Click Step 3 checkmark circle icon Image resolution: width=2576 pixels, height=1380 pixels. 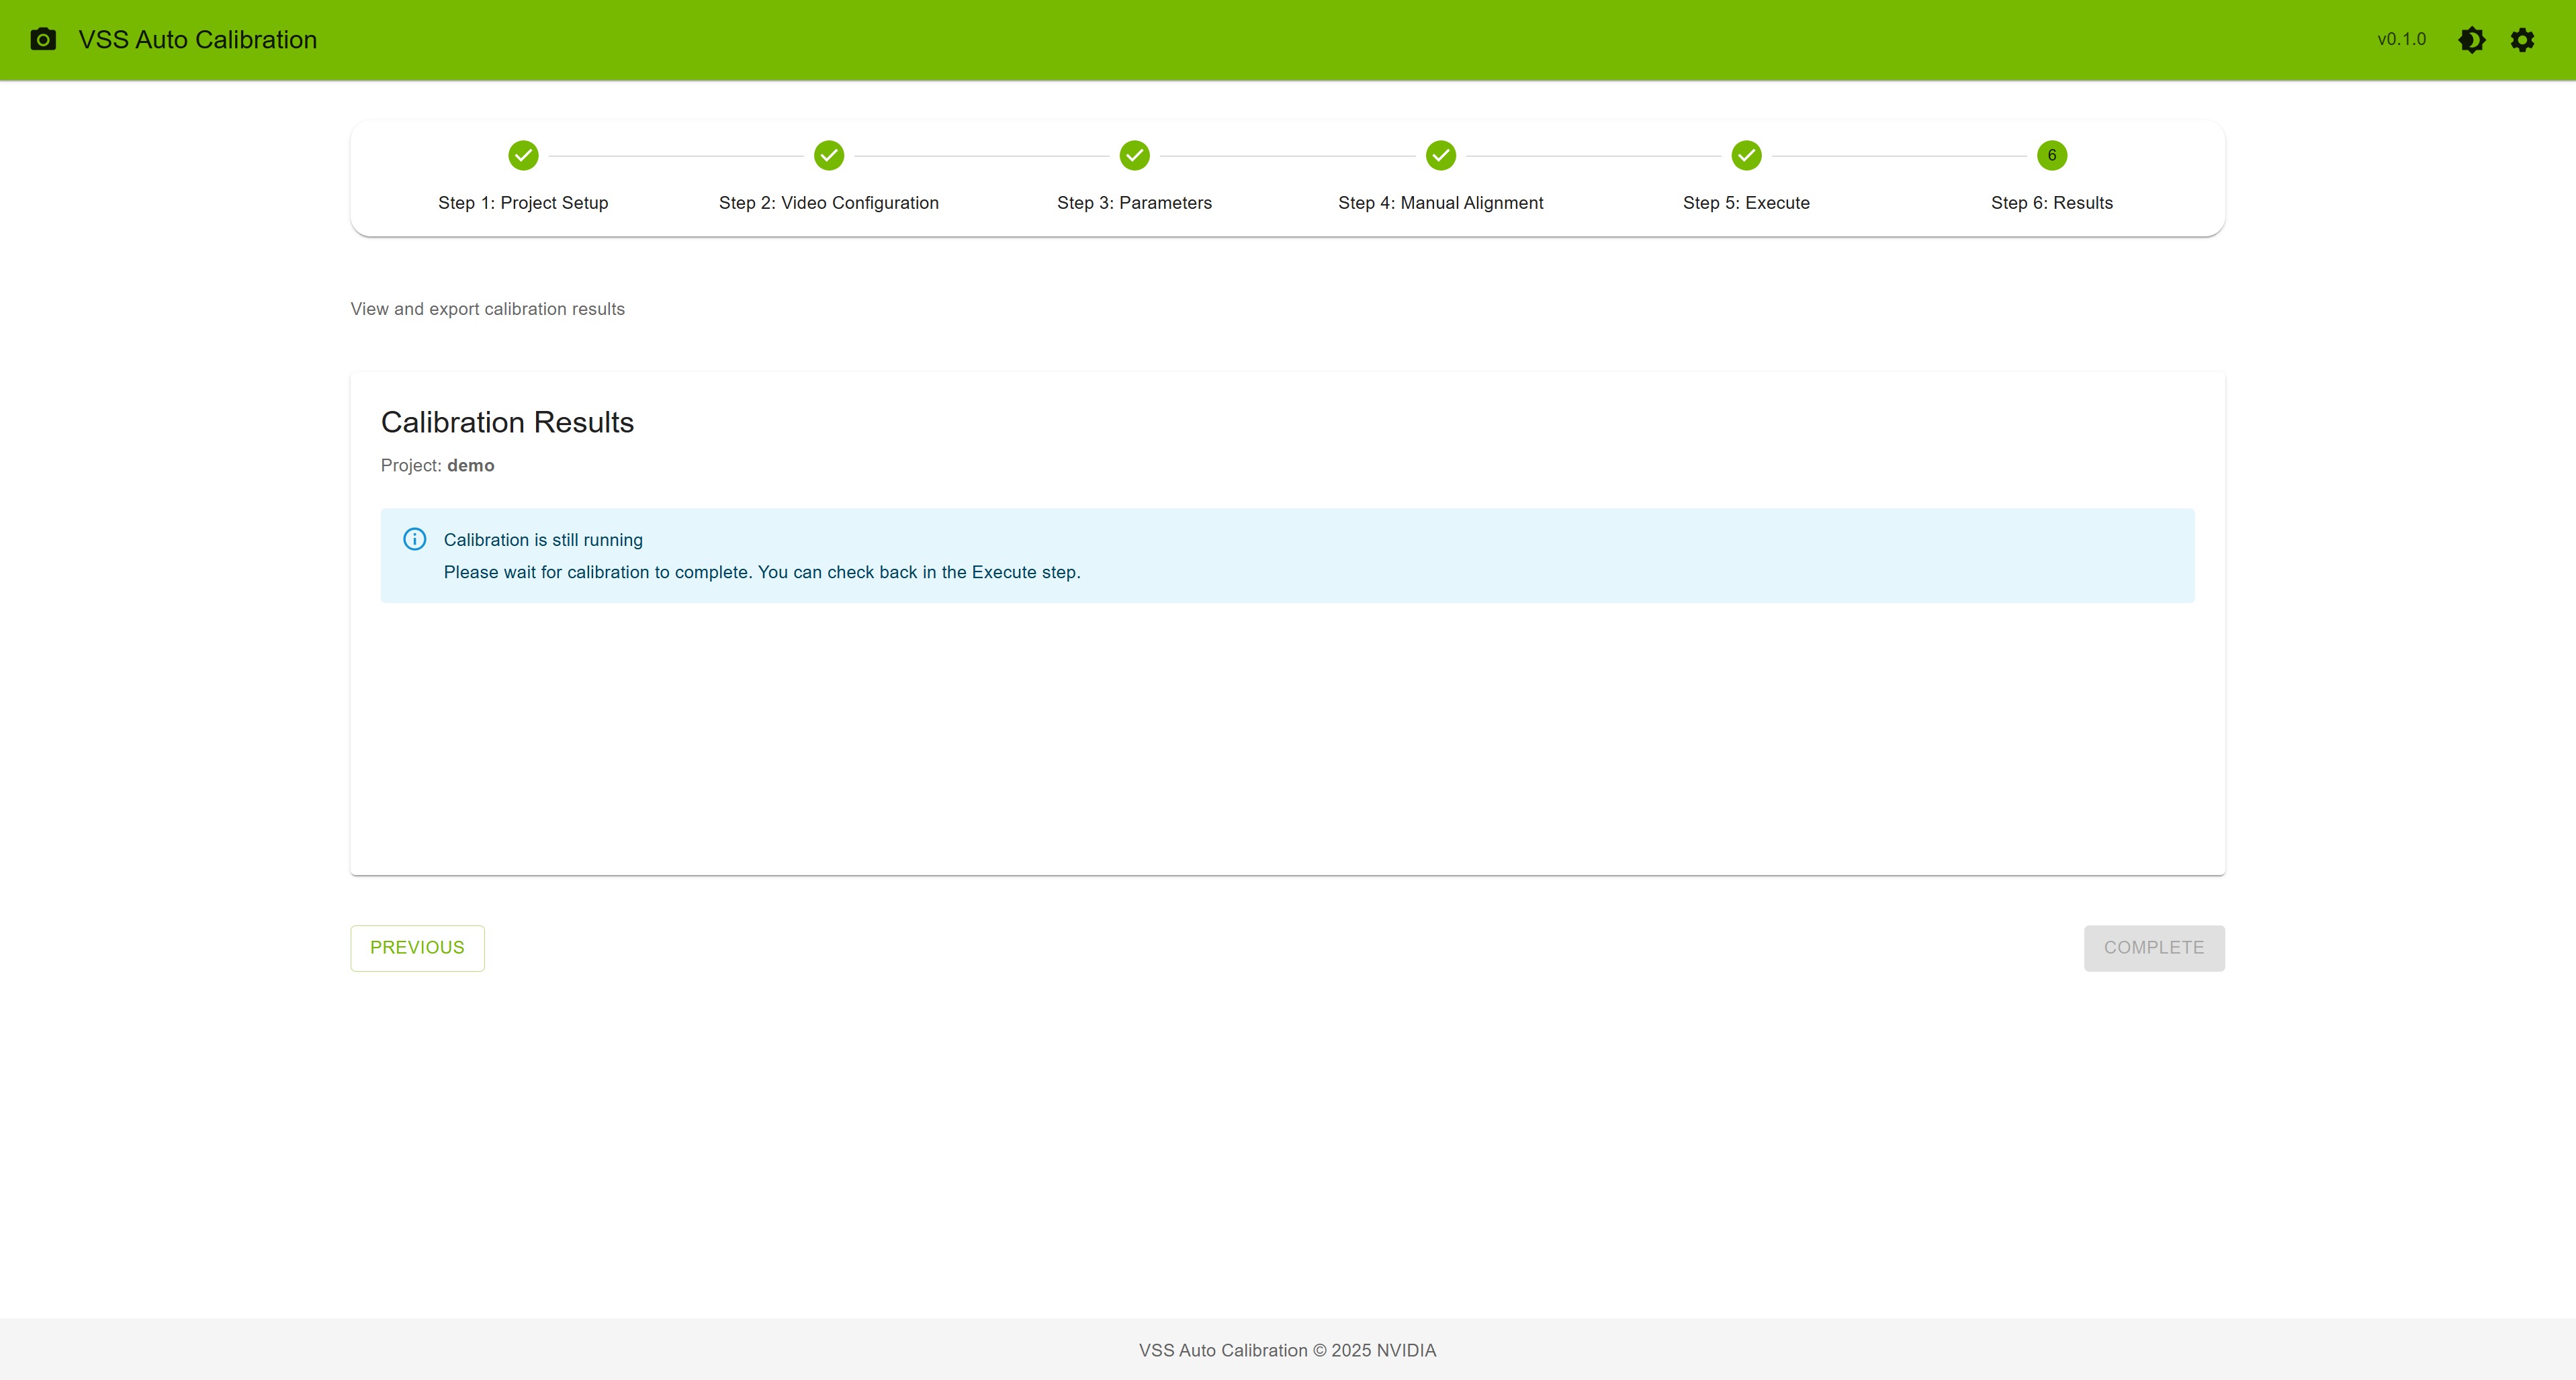click(1134, 156)
